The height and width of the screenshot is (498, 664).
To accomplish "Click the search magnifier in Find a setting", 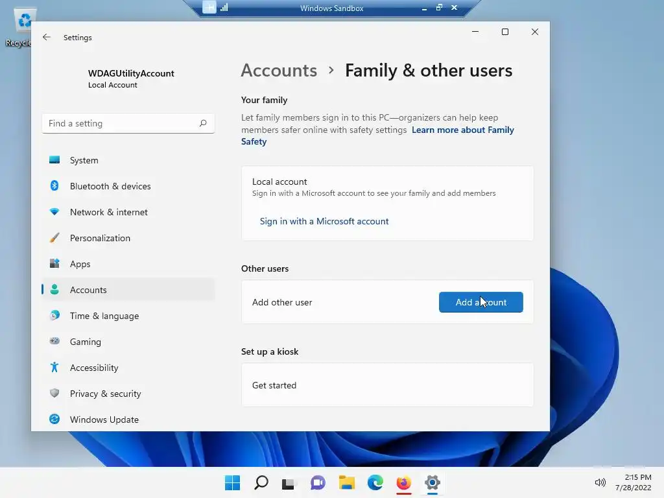I will click(x=203, y=123).
